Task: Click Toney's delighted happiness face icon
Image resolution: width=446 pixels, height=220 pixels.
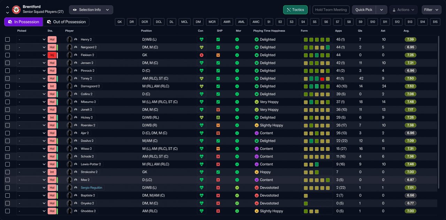Action: click(256, 79)
